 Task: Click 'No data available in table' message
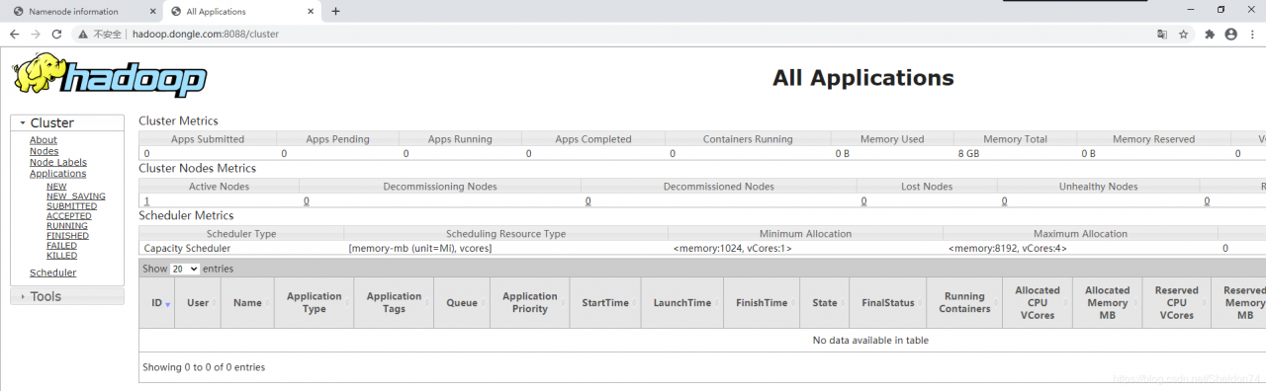(x=870, y=340)
